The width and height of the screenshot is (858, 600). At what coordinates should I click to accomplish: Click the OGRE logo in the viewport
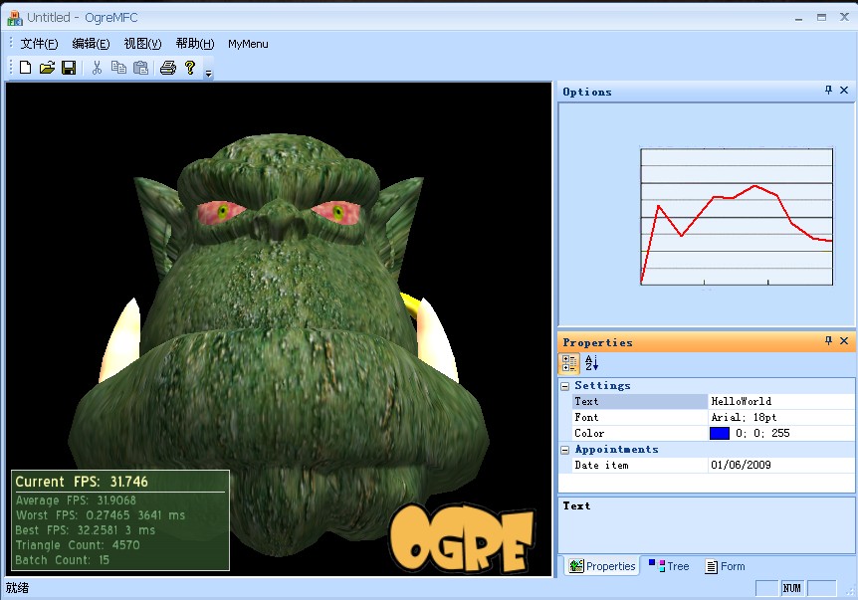pos(463,537)
